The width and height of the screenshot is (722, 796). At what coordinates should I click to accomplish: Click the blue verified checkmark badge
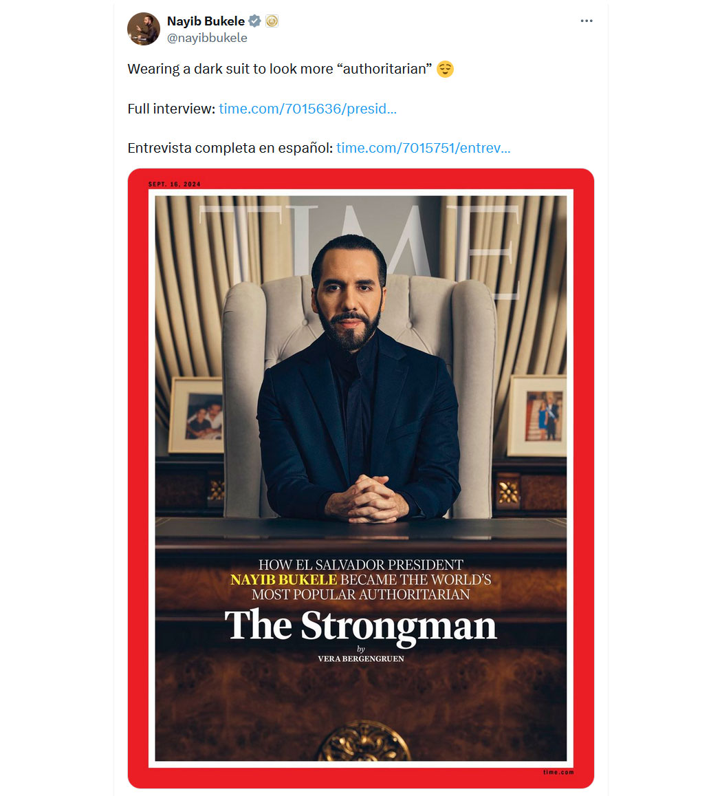(x=254, y=21)
